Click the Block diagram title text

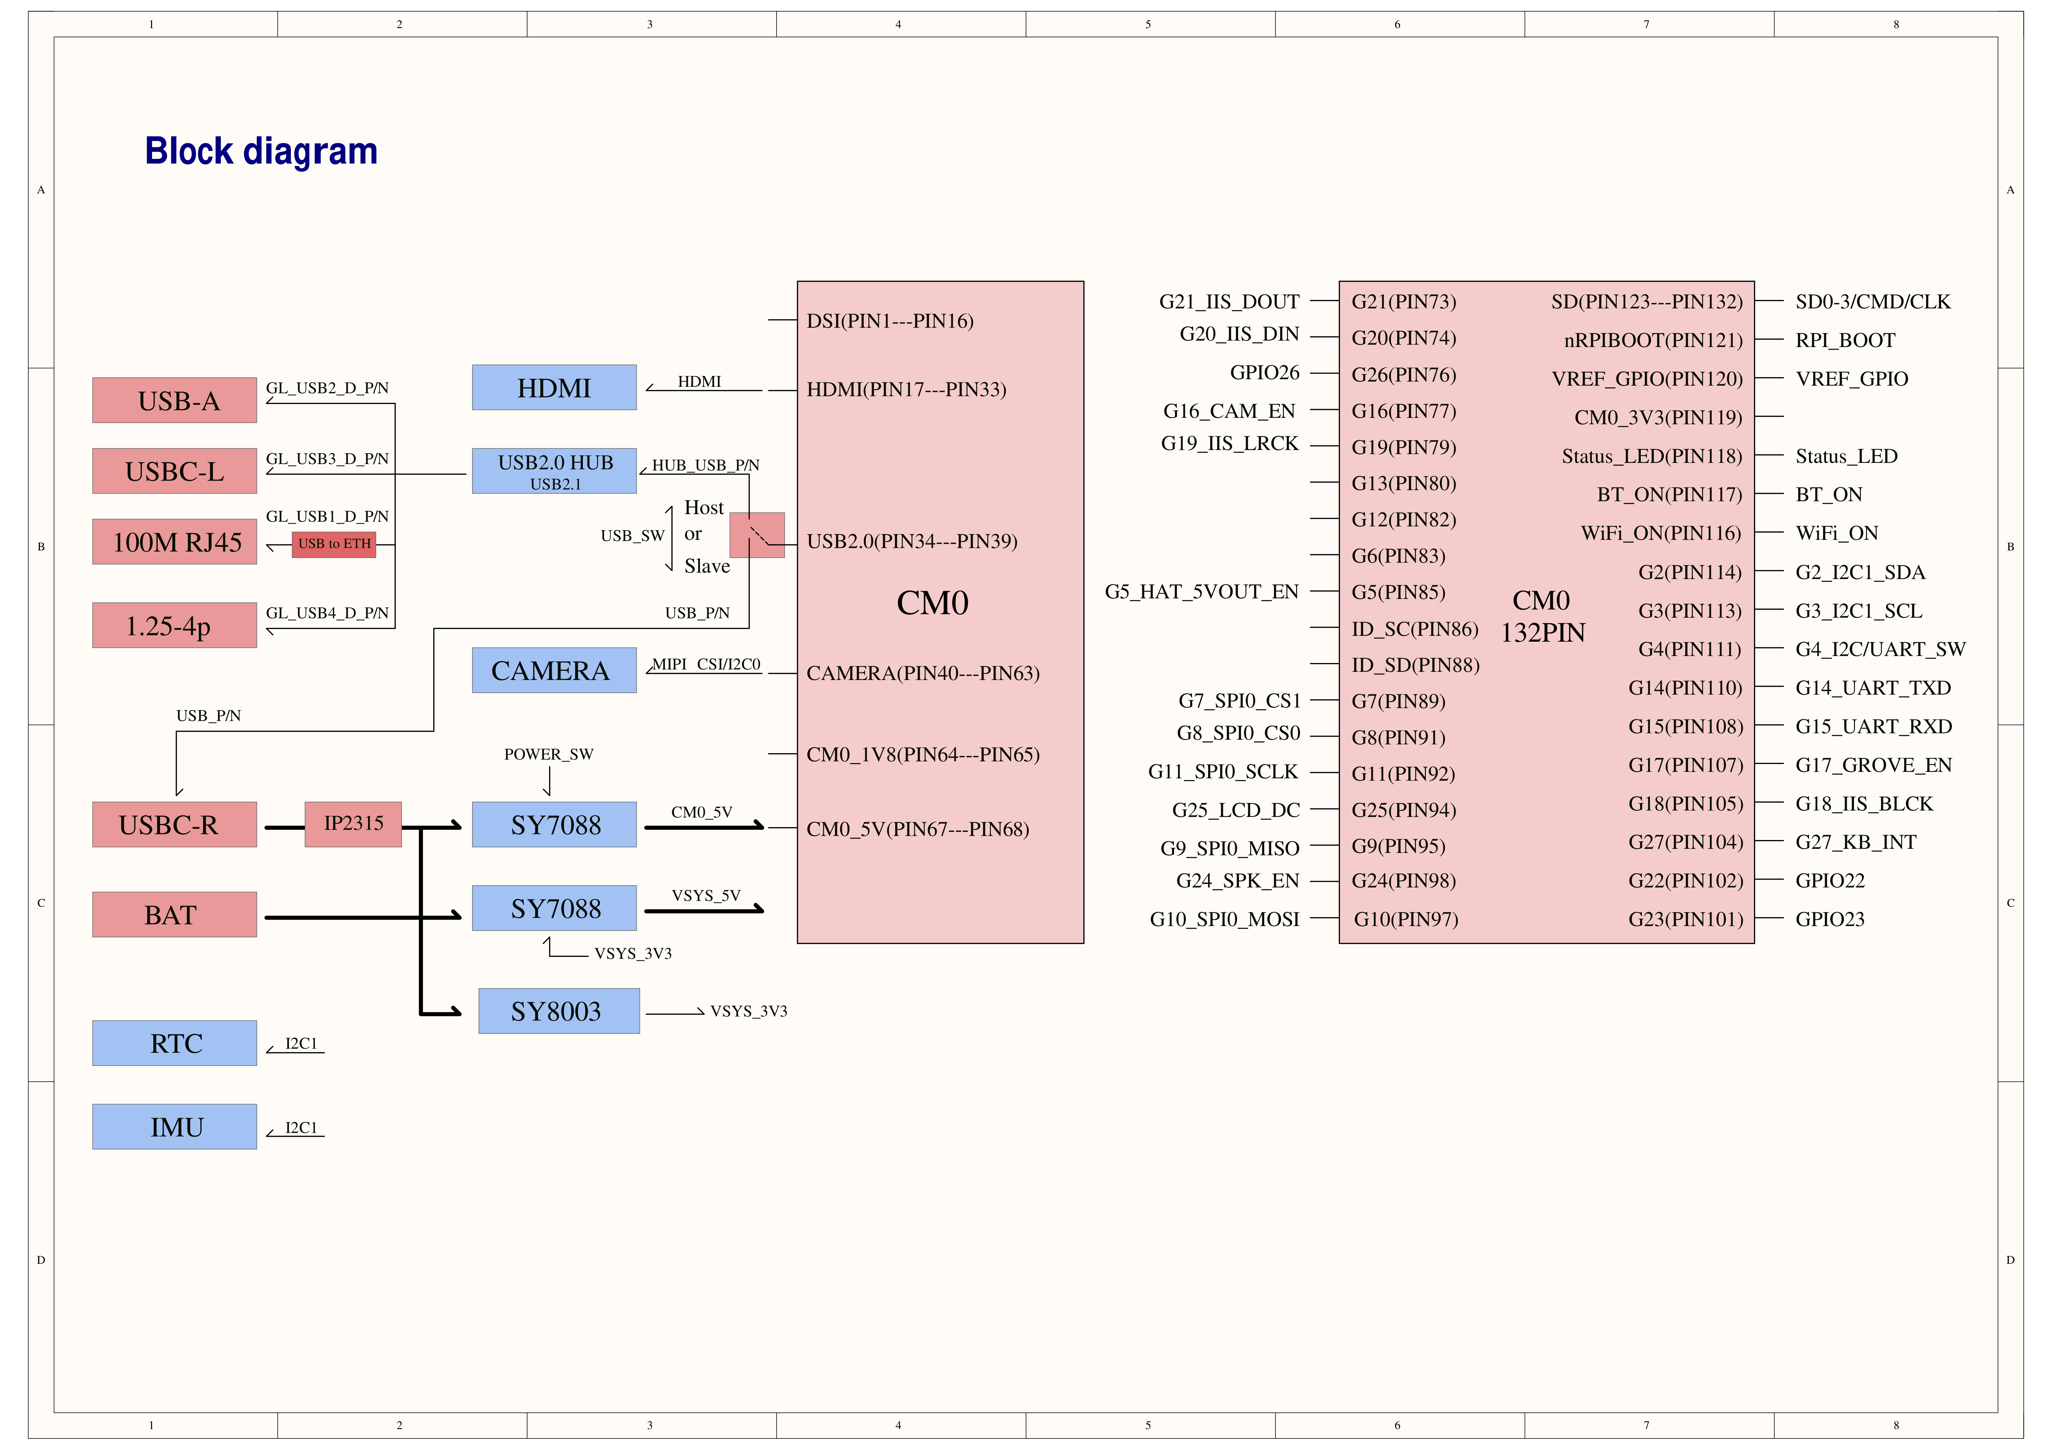tap(261, 151)
